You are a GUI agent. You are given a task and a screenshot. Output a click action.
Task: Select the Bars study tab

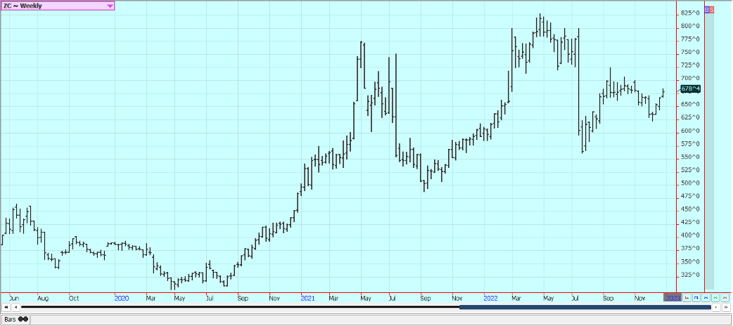[15, 319]
